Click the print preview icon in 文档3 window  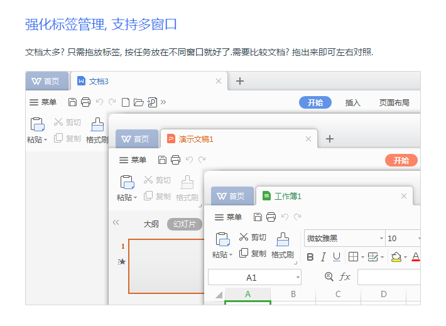point(152,102)
